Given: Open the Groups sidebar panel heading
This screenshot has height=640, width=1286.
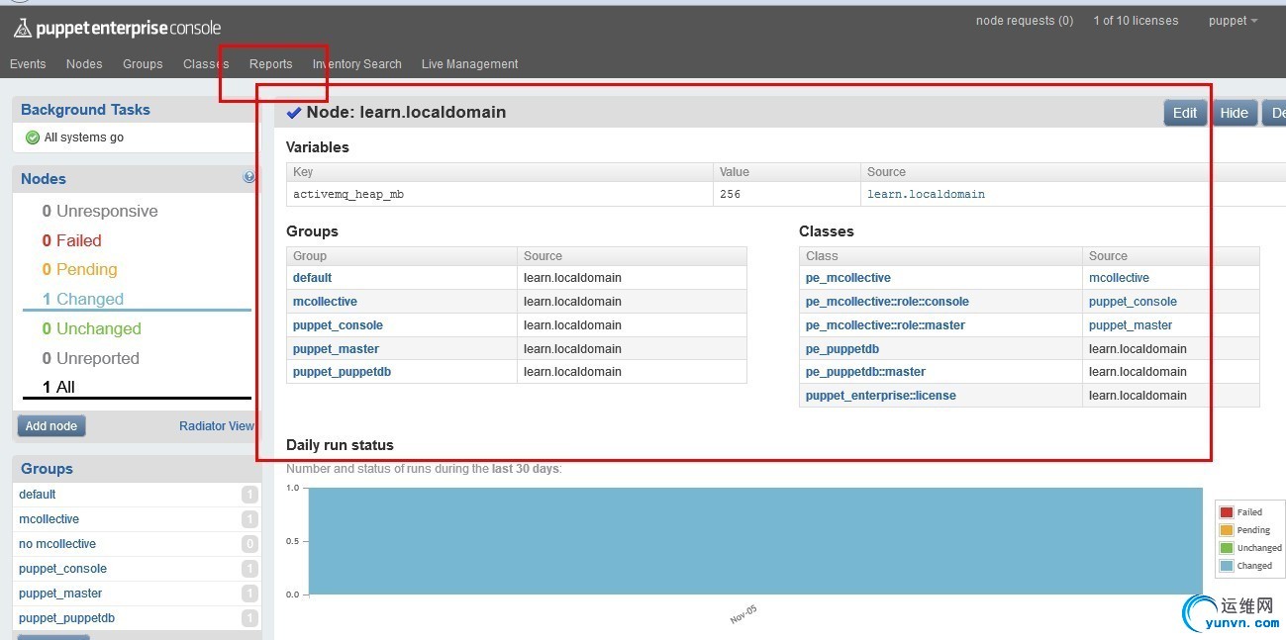Looking at the screenshot, I should 47,469.
